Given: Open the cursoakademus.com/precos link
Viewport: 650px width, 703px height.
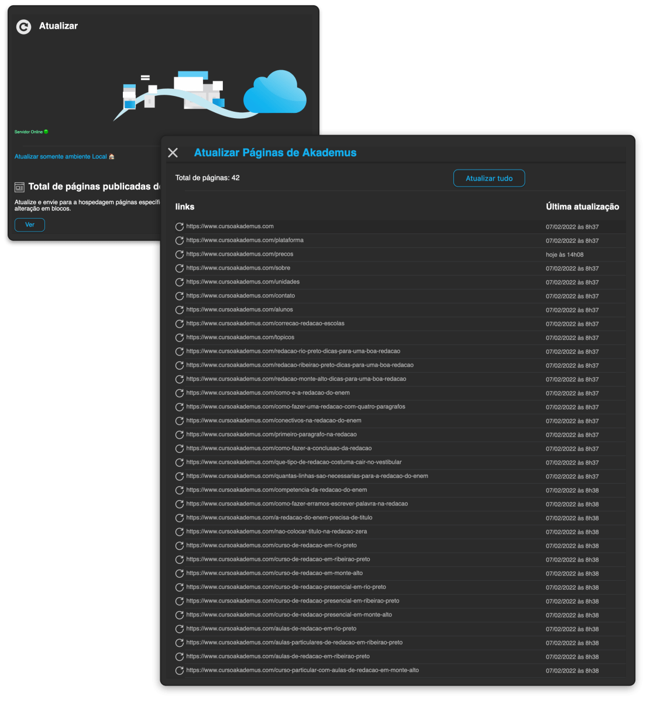Looking at the screenshot, I should pos(240,254).
